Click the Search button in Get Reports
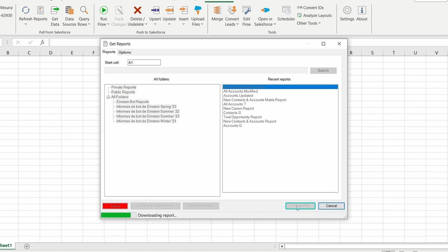This screenshot has height=252, width=448. click(323, 71)
